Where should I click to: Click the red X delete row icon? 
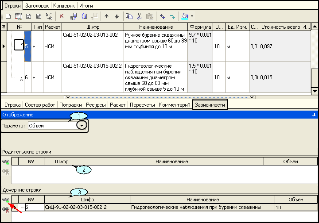coord(62,16)
